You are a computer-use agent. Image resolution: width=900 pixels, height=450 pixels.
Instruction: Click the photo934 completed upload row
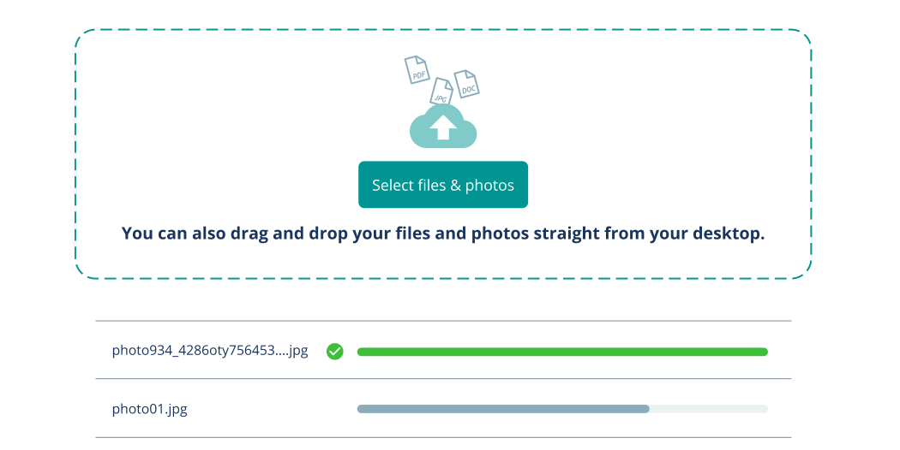[x=443, y=350]
